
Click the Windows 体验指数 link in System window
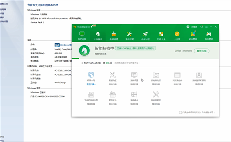[66, 45]
